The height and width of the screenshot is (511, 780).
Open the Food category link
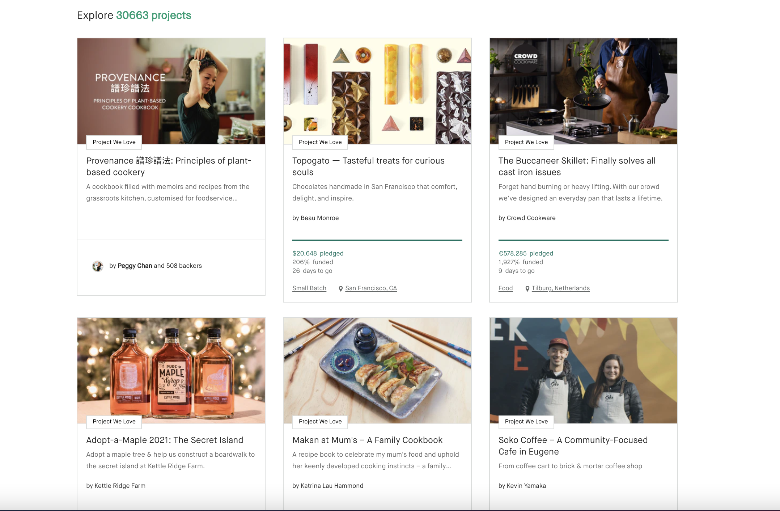[505, 288]
